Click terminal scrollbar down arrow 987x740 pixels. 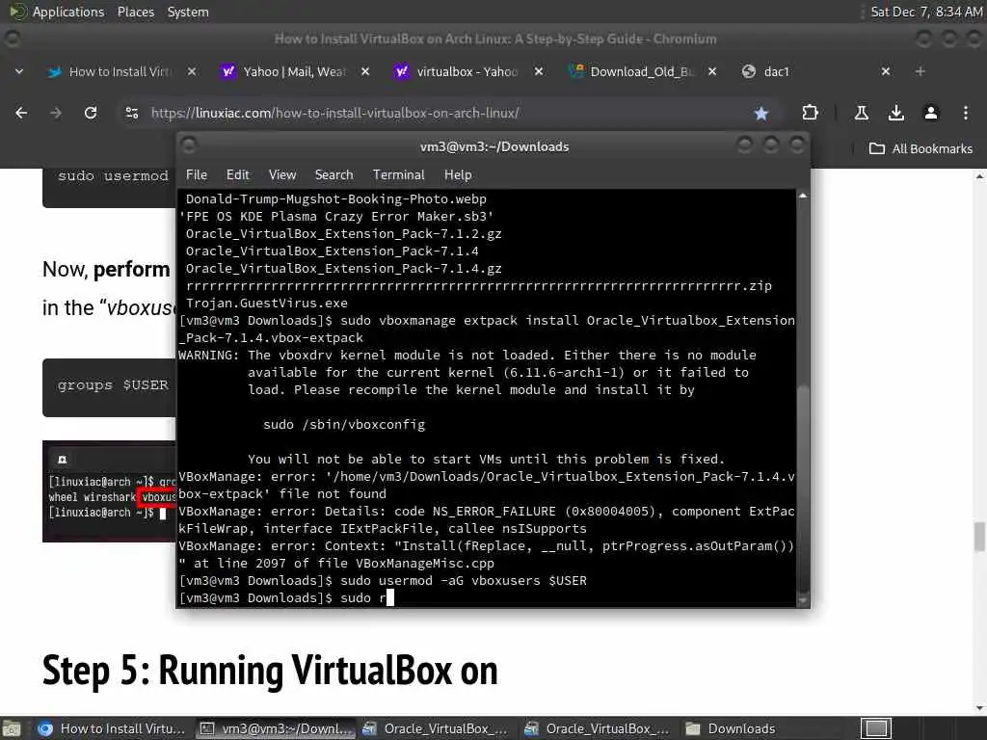point(803,601)
